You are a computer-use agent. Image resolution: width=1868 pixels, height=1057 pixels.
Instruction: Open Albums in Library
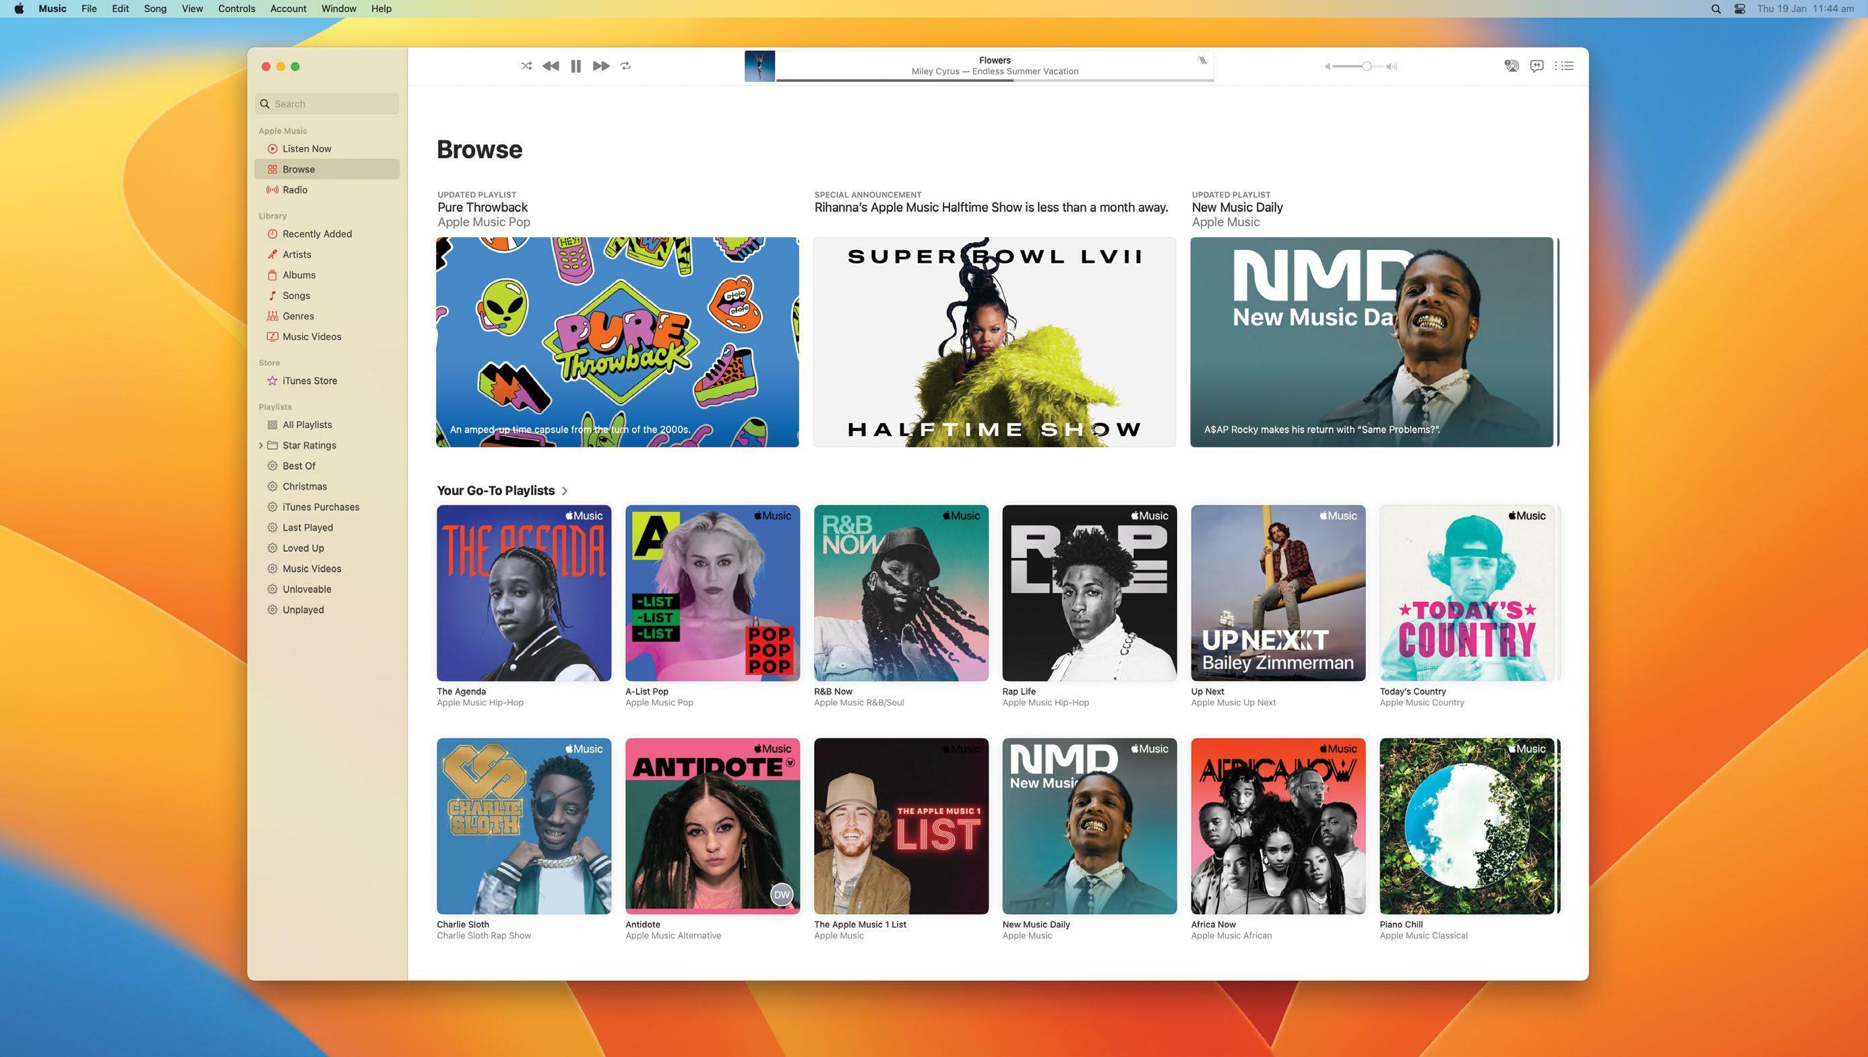[x=327, y=275]
